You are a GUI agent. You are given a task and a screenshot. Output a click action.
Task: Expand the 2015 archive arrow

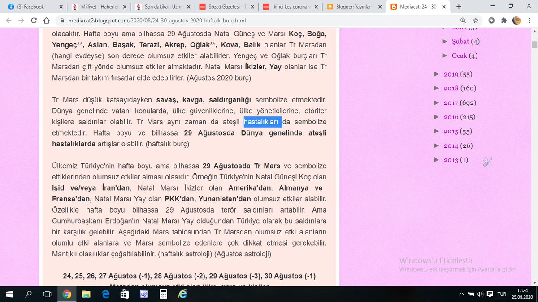tap(437, 131)
